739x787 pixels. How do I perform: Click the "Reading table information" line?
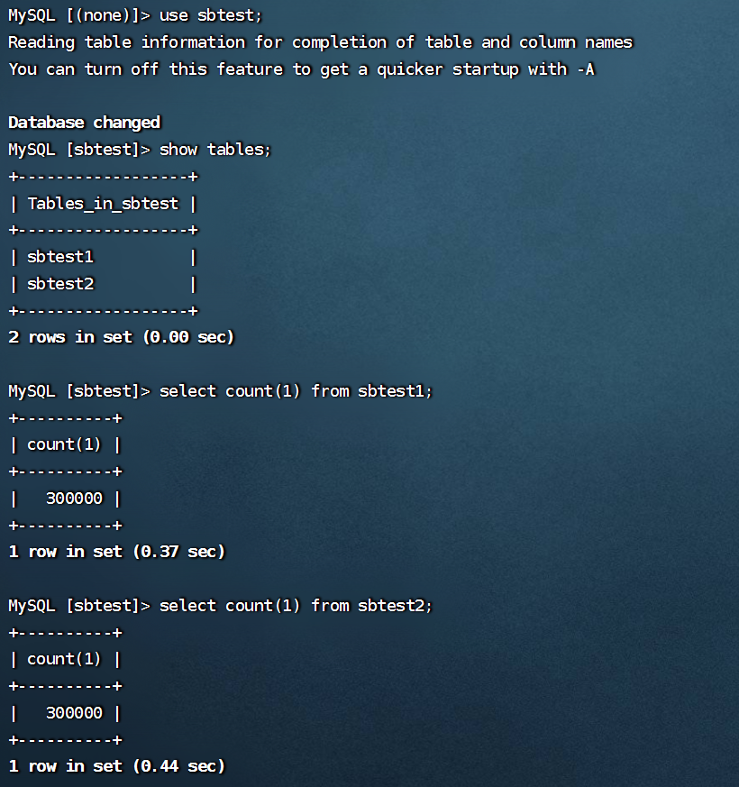point(320,42)
